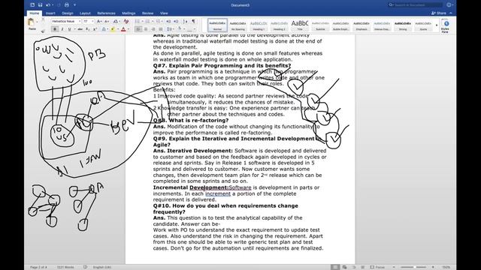Screen dimensions: 481x270
Task: Click the feedback smiley icon
Action: click(449, 5)
